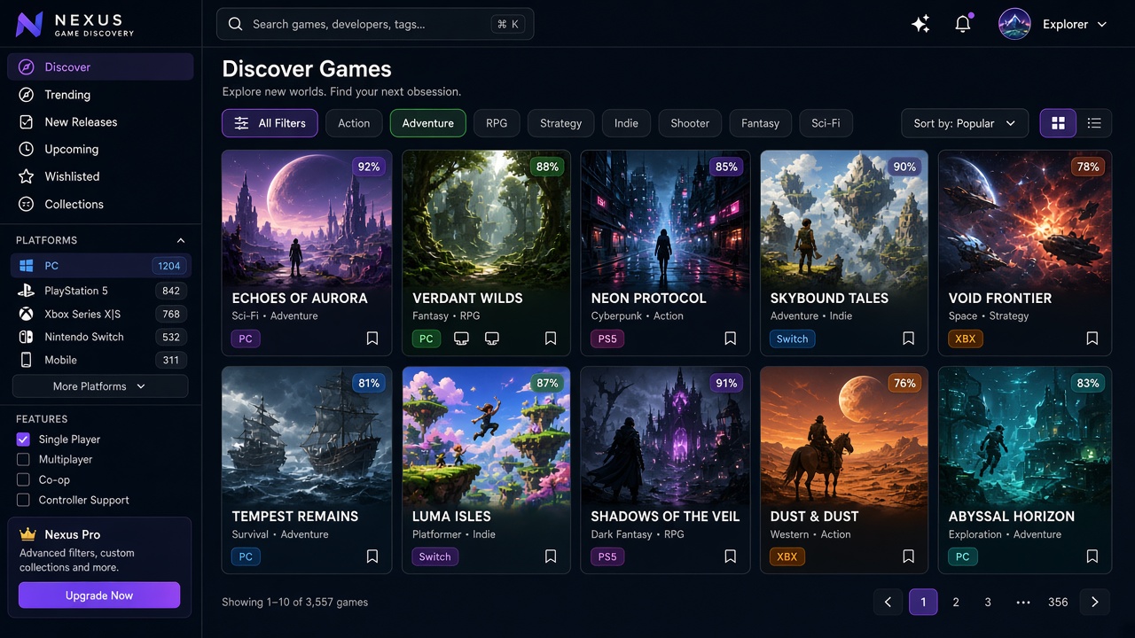Bookmark Luma Isles
Screen dimensions: 1135x638
click(551, 556)
